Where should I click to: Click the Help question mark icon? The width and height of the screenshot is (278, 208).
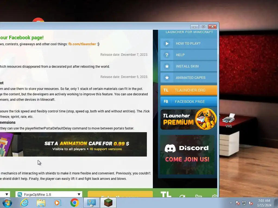click(167, 55)
